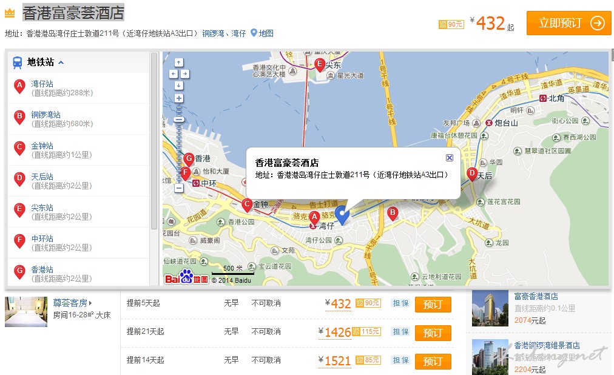Viewport: 614px width, 375px height.
Task: Book the ¥432 room with 预订
Action: point(433,305)
